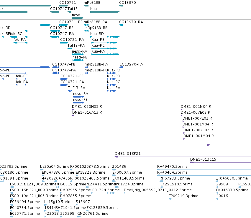Select the 39909 feature label
Viewport: 251px width, 218px height.
[x=222, y=184]
